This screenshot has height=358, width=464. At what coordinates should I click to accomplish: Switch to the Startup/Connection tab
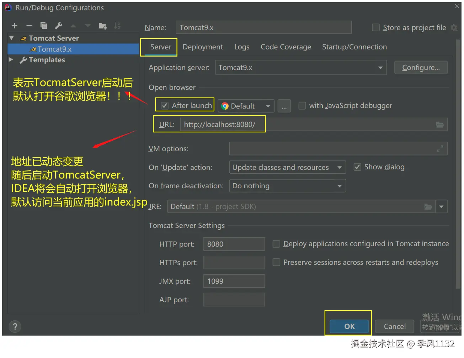click(x=354, y=47)
